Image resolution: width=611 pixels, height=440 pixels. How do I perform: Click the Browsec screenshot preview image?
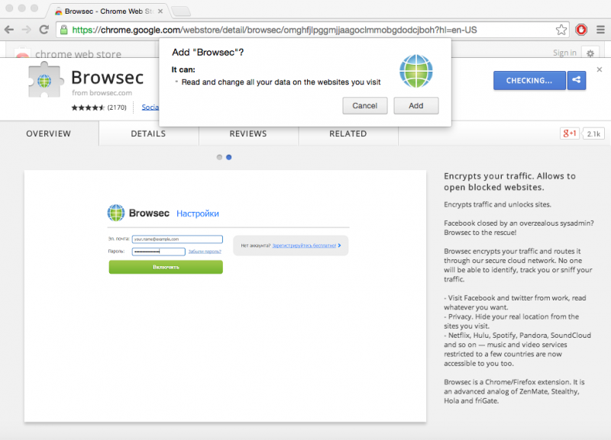(225, 296)
